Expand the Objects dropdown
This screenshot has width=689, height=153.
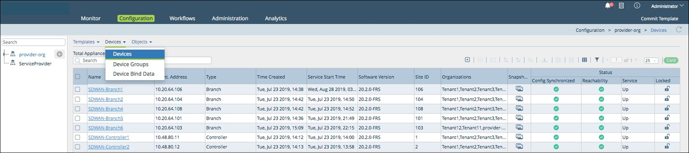pos(142,42)
